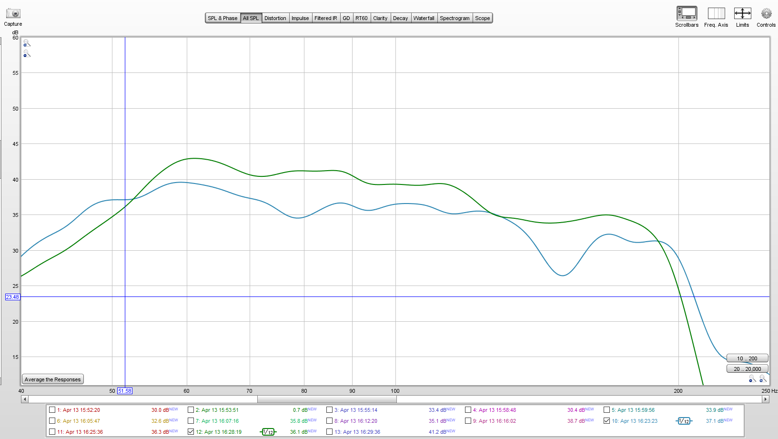Toggle the Scrollbars icon

coord(687,13)
